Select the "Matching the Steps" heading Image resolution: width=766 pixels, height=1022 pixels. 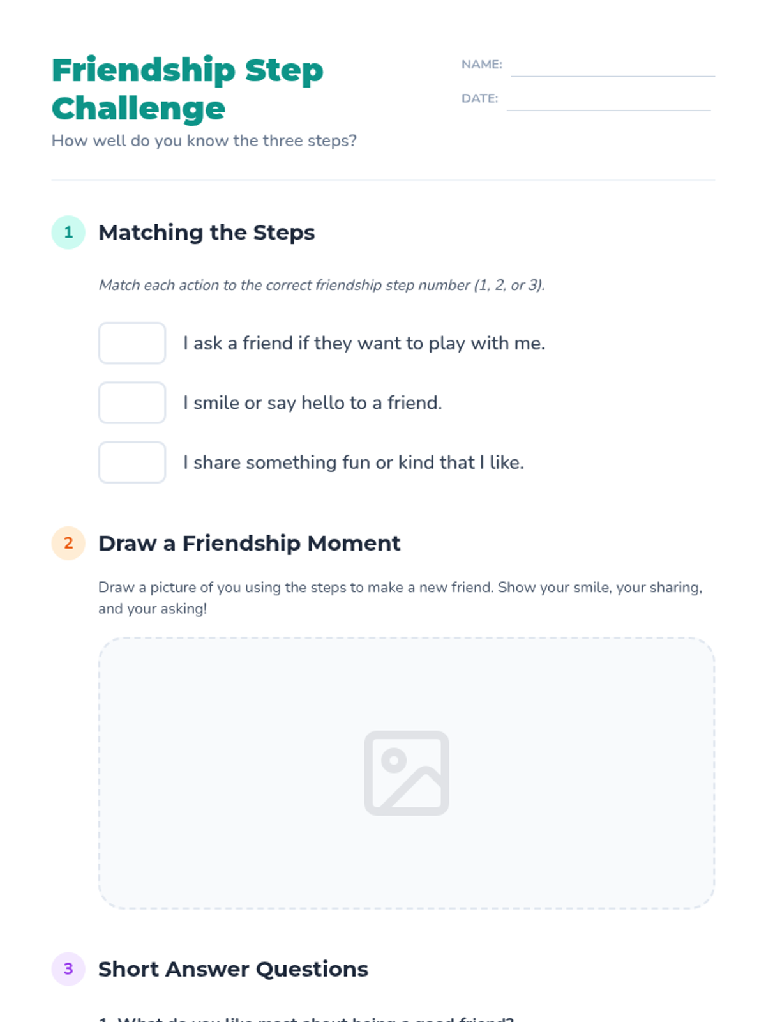(206, 233)
